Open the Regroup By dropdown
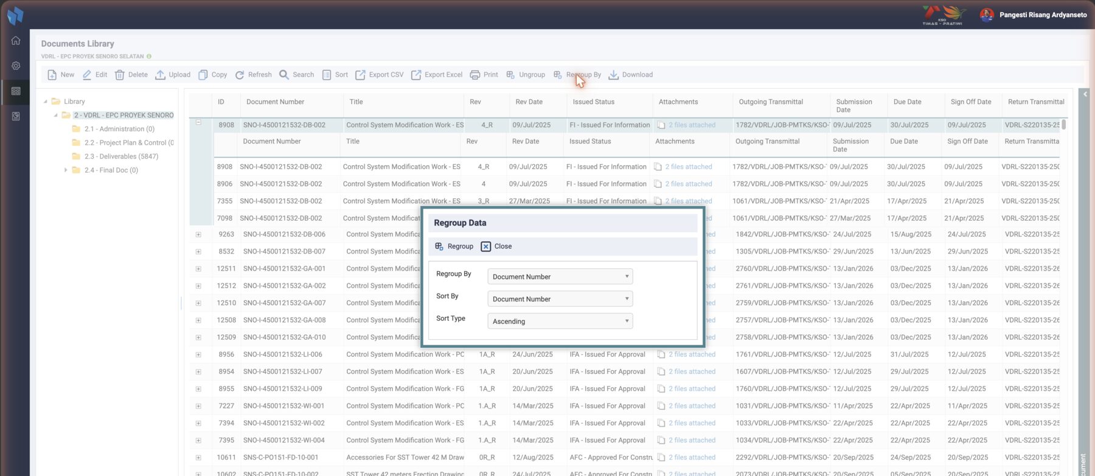Viewport: 1095px width, 476px height. (x=560, y=277)
